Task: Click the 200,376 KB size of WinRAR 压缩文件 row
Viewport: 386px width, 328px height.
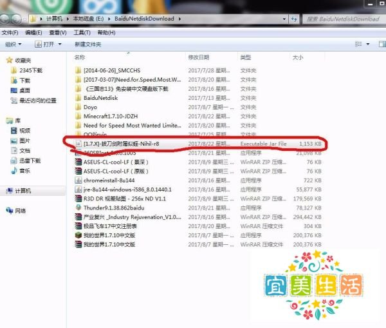Action: (x=308, y=244)
